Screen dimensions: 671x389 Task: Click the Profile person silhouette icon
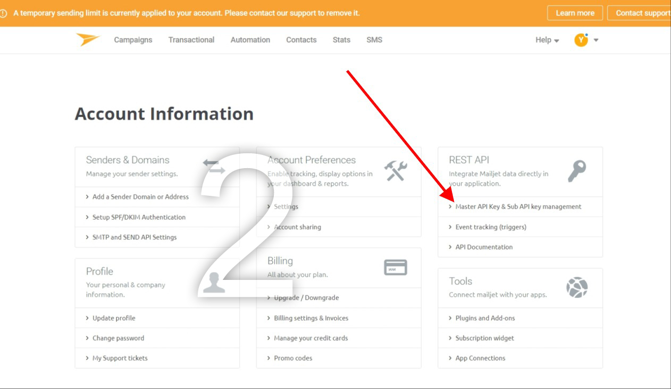click(214, 283)
